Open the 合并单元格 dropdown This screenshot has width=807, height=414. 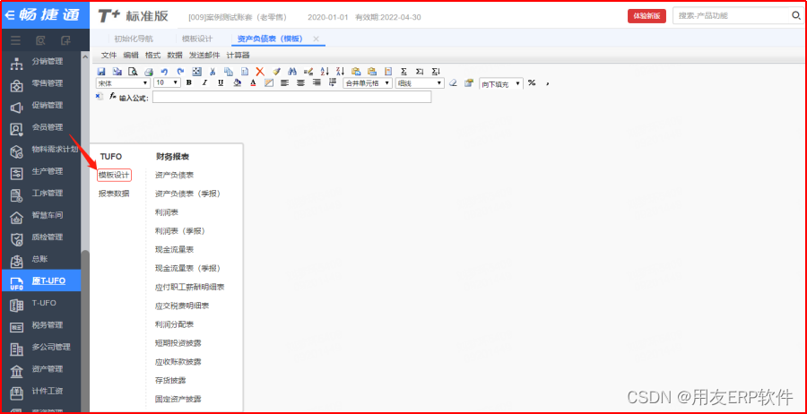pyautogui.click(x=368, y=82)
